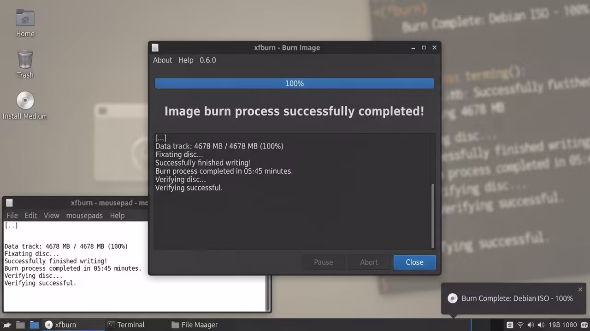Screen dimensions: 590x331
Task: Switch to Terminal in the taskbar
Action: pos(126,325)
